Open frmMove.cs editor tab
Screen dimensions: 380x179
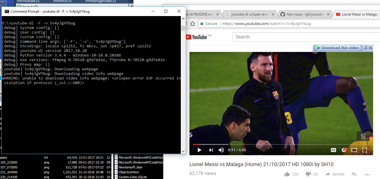point(62,1)
